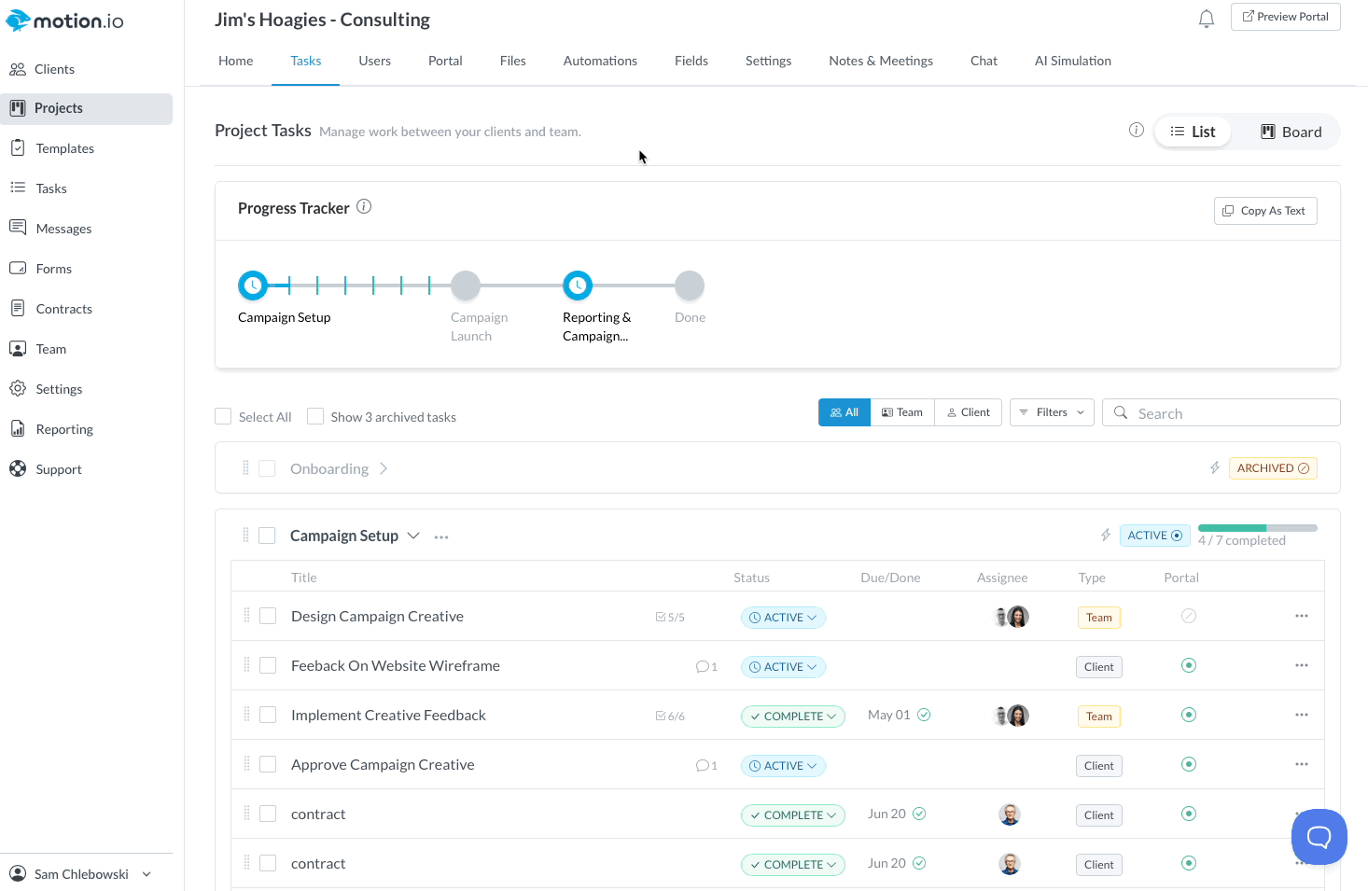Open Contracts in the sidebar

coord(63,309)
